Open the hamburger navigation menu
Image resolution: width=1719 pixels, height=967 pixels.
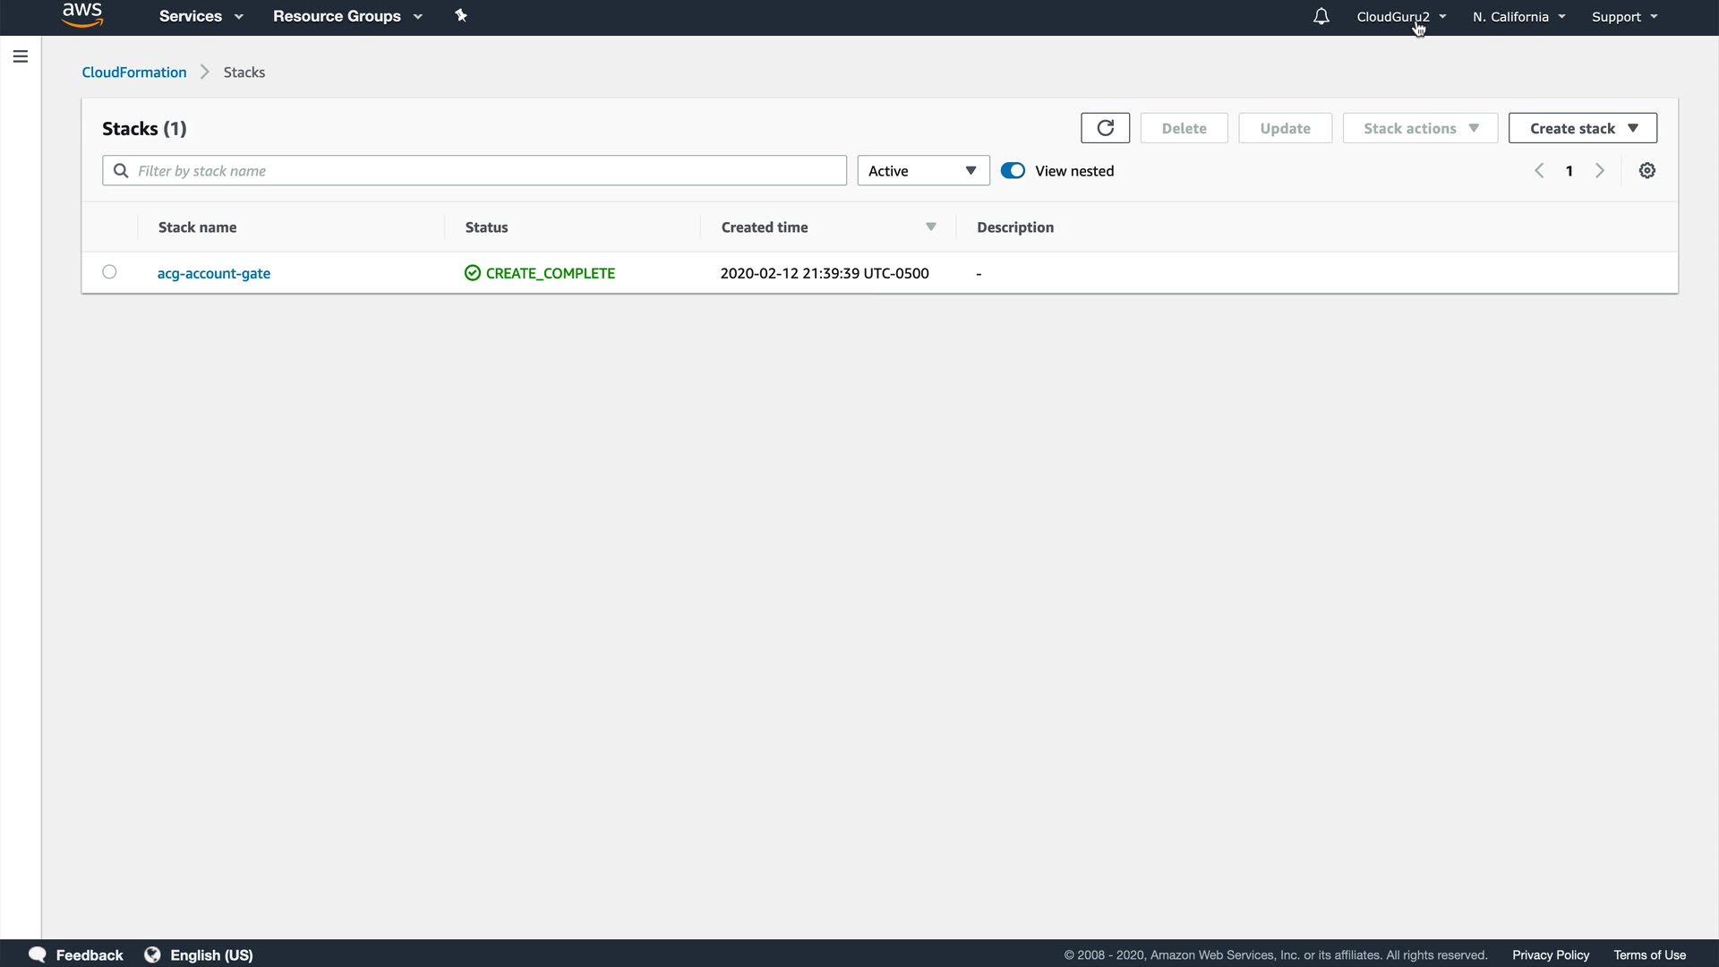21,56
